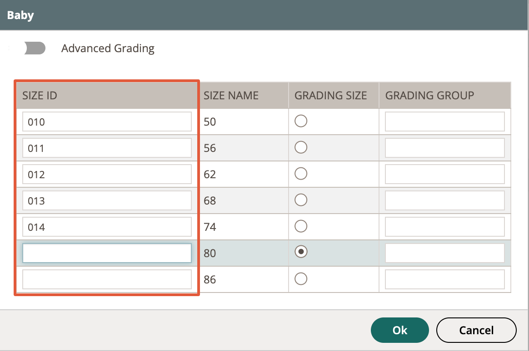Confirm the dialog with the Ok button
This screenshot has height=351, width=529.
(400, 330)
